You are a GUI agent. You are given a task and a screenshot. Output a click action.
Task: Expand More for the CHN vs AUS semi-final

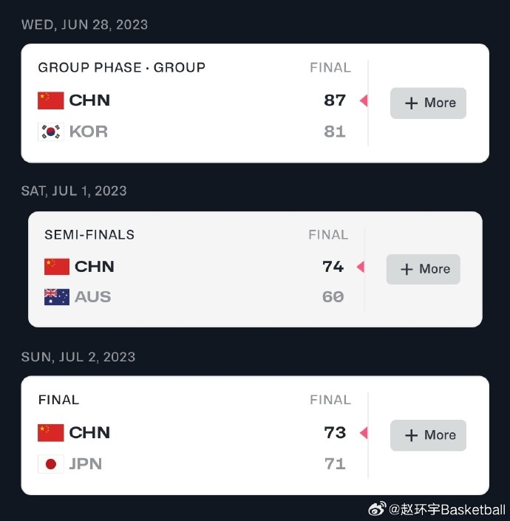423,270
